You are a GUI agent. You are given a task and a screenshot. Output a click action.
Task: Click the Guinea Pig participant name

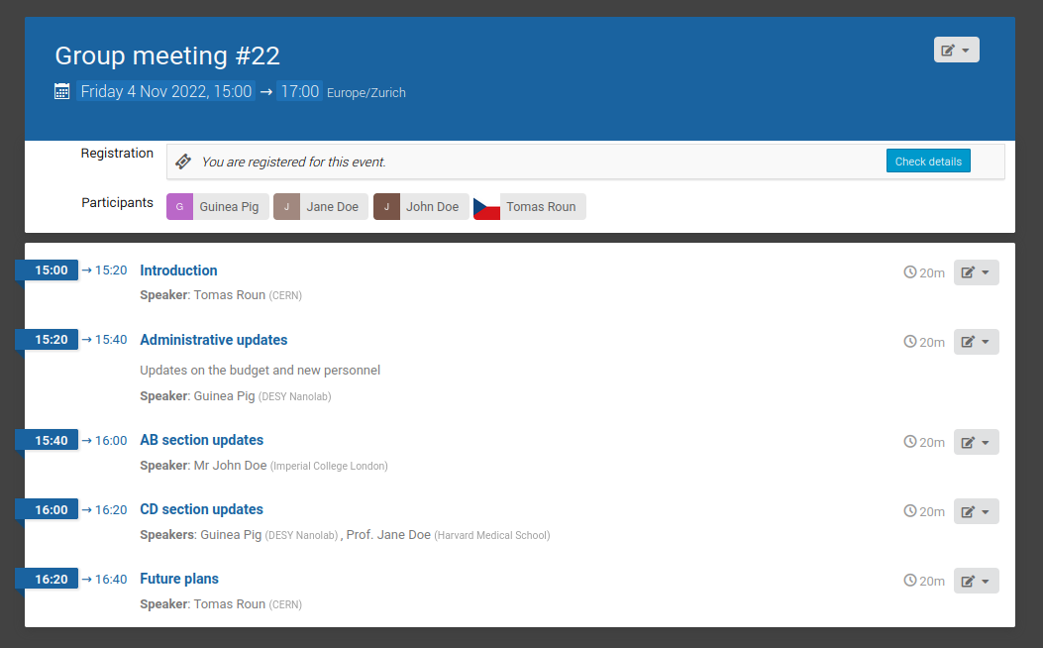(x=229, y=206)
